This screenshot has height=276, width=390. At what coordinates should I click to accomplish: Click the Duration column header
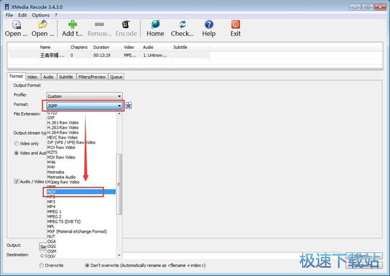click(107, 47)
